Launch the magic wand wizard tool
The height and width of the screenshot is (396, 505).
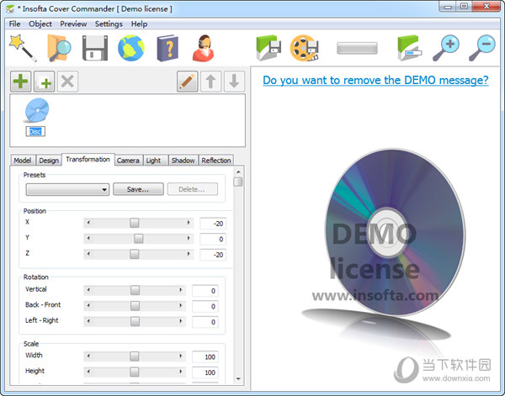(x=23, y=48)
